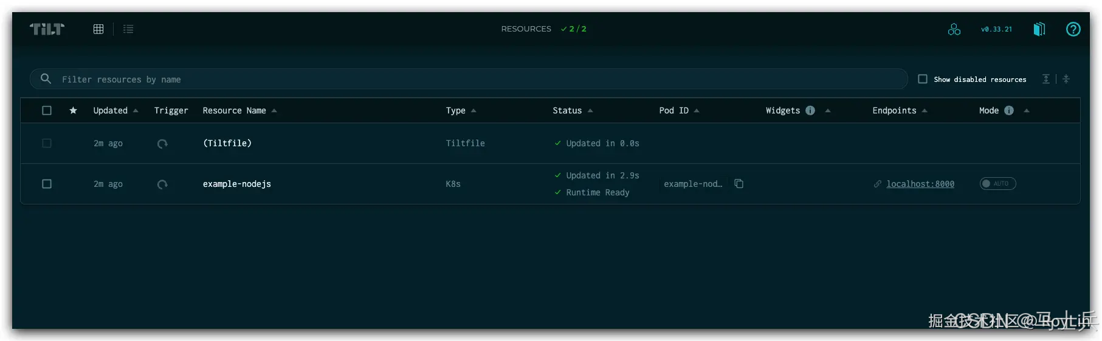Viewport: 1102px width, 341px height.
Task: Switch to table grid view icon
Action: [98, 29]
